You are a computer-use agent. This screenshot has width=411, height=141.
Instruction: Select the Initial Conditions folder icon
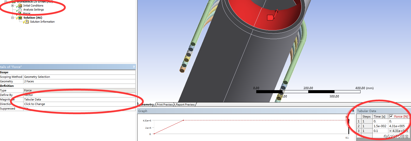pyautogui.click(x=20, y=6)
